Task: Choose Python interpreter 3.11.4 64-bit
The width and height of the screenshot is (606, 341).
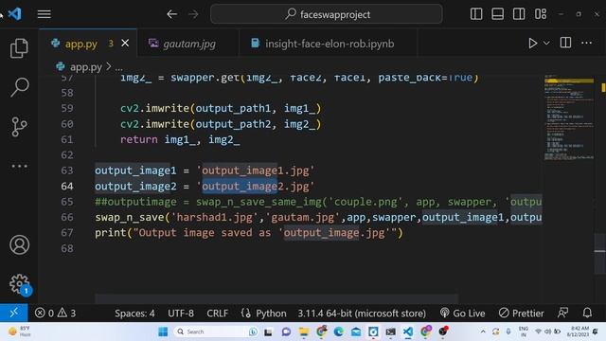Action: click(362, 314)
